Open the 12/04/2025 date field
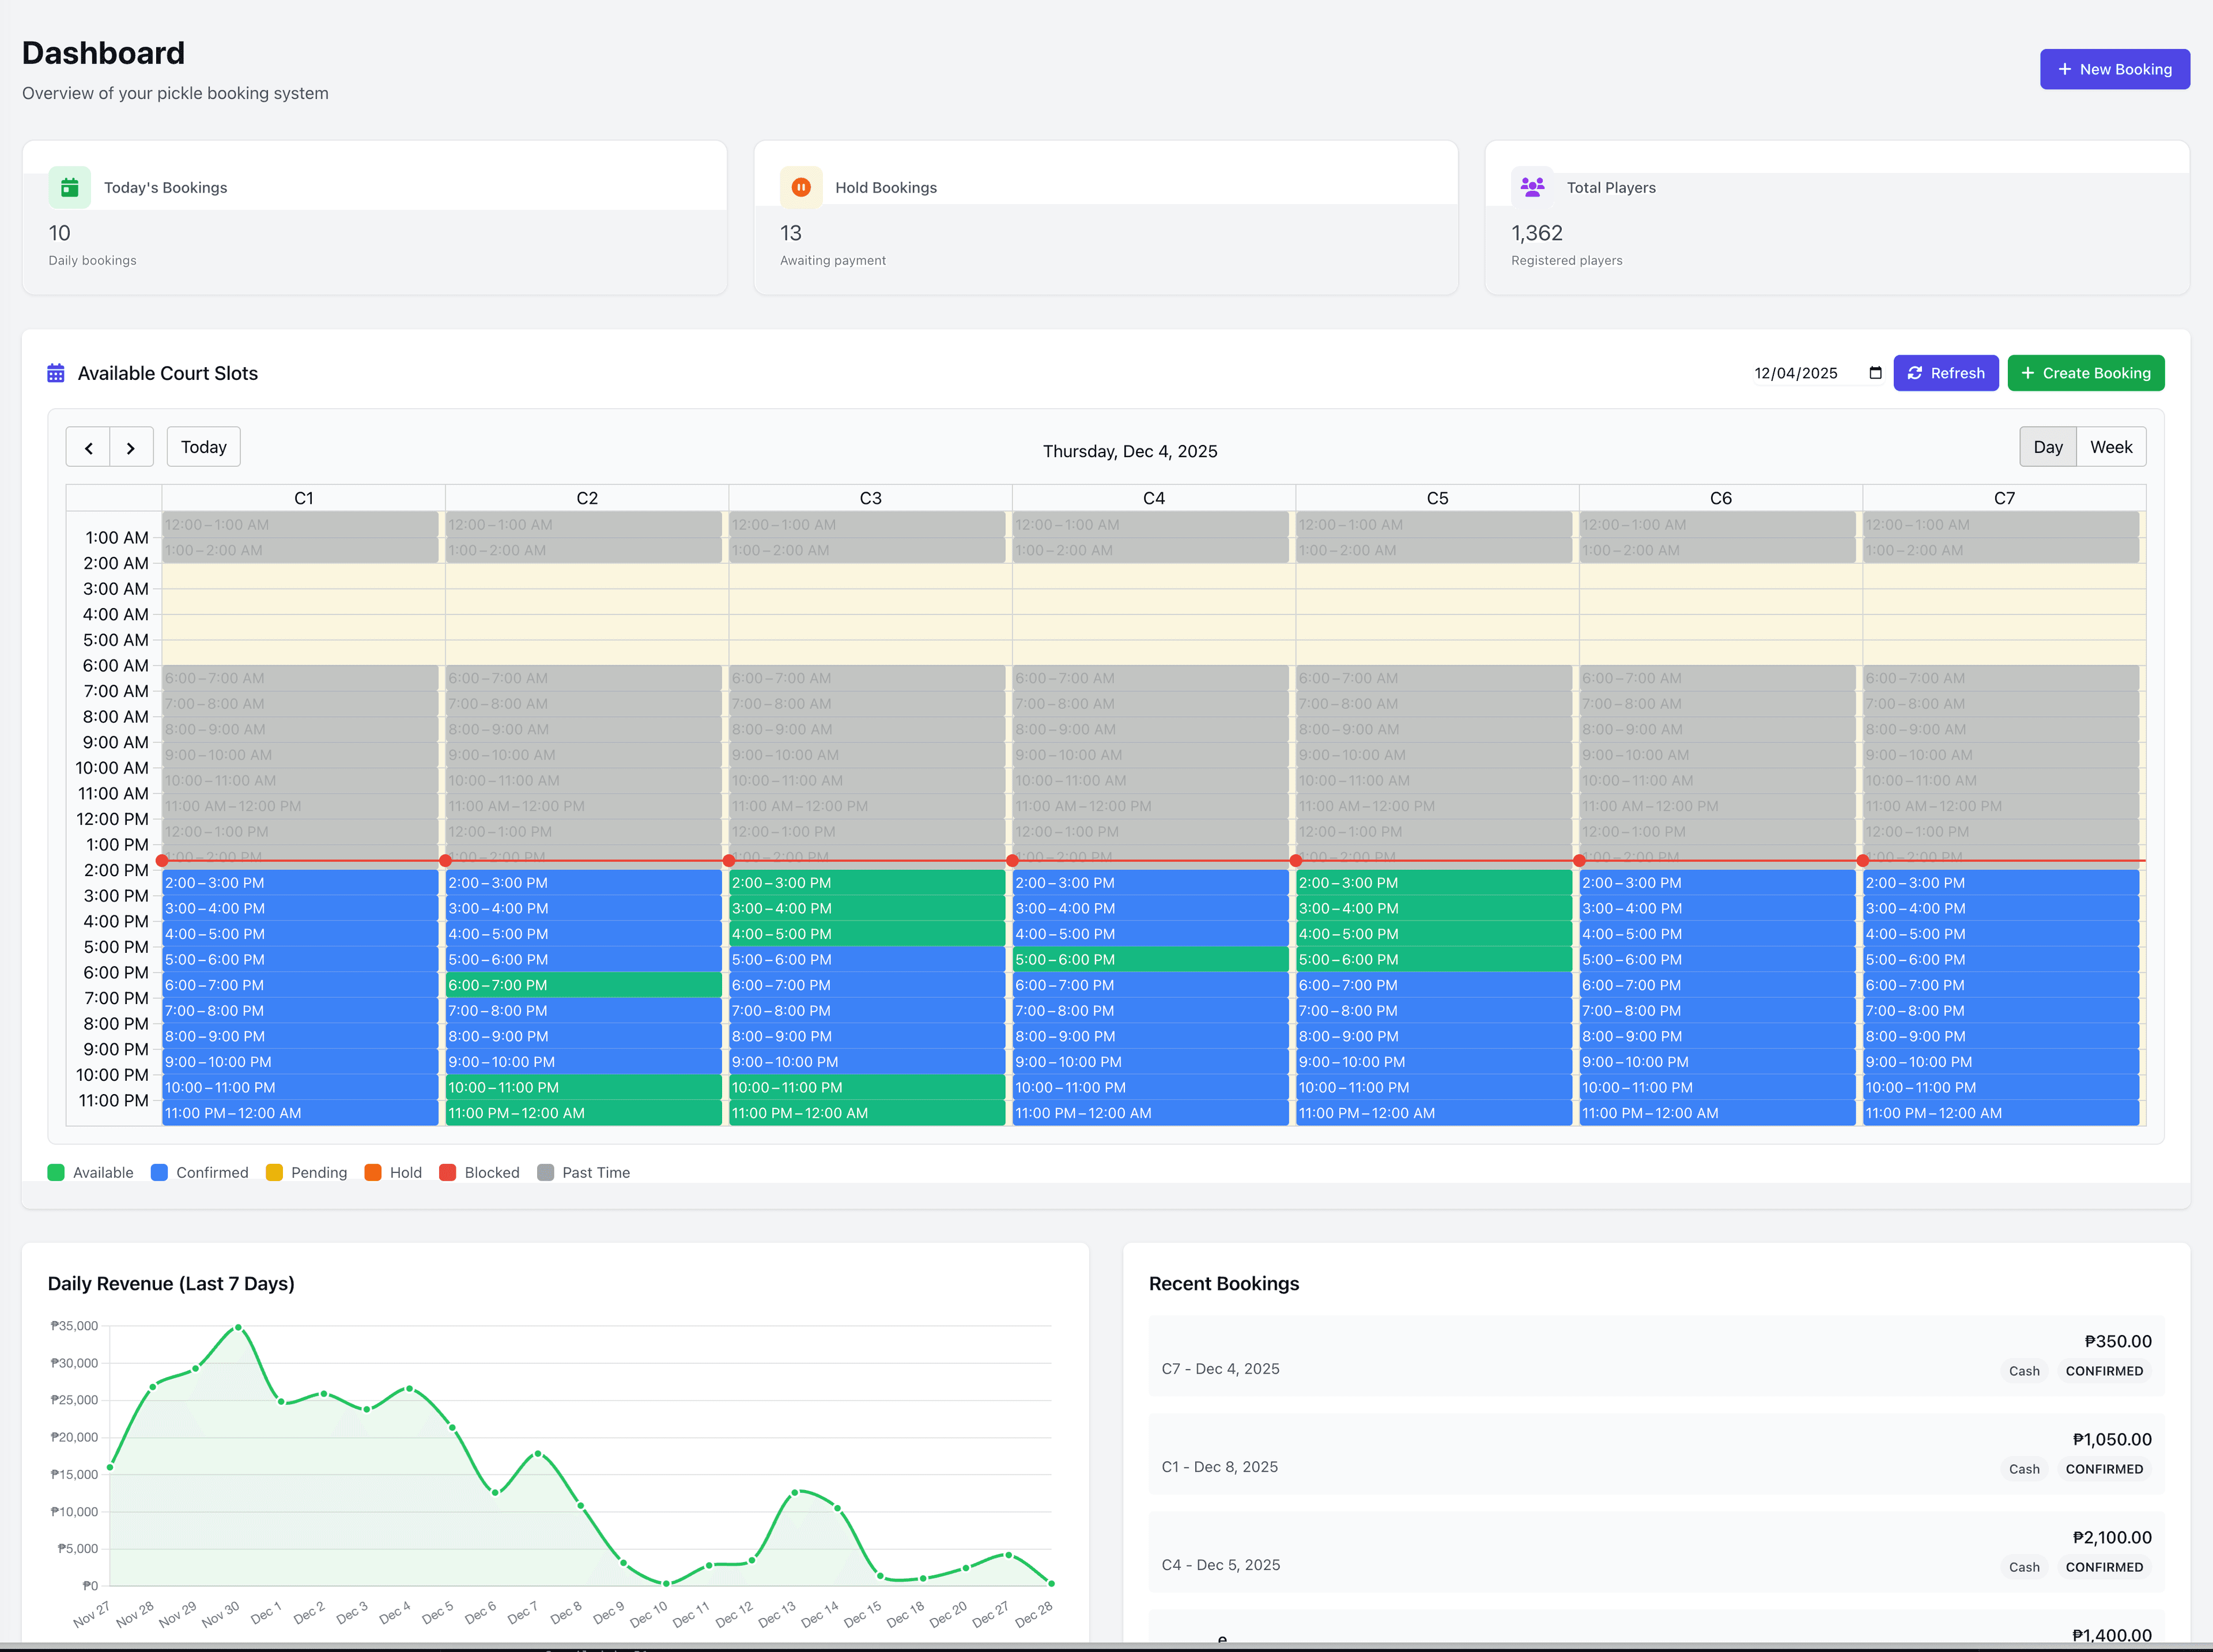2213x1652 pixels. [1796, 372]
